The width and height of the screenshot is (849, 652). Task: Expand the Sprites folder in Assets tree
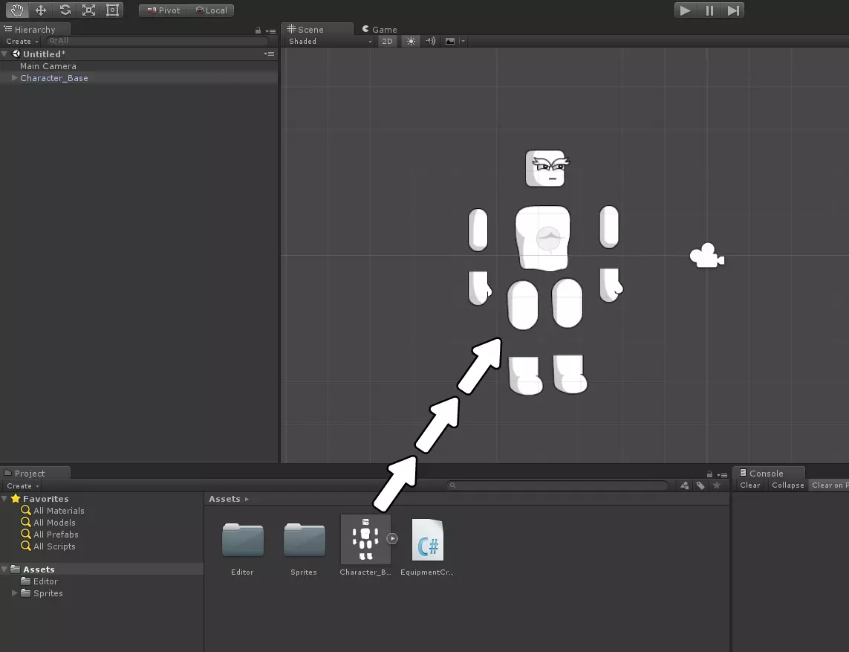pyautogui.click(x=15, y=593)
